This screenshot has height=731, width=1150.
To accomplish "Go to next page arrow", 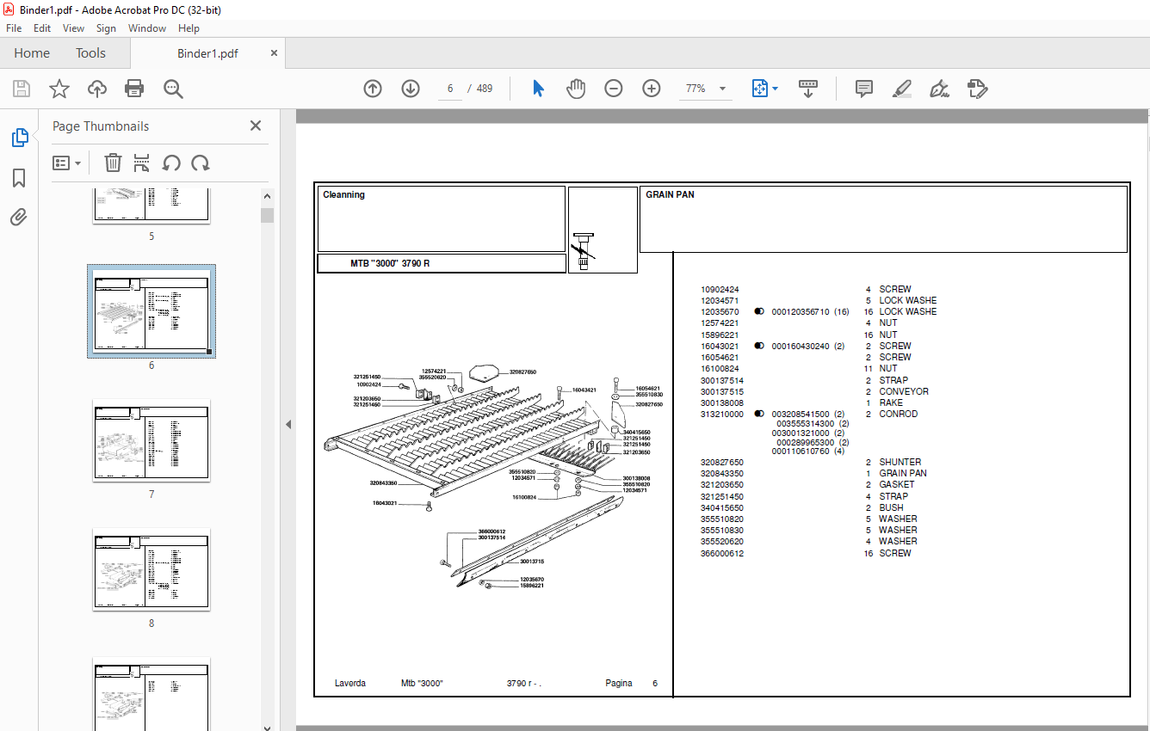I will pos(411,89).
